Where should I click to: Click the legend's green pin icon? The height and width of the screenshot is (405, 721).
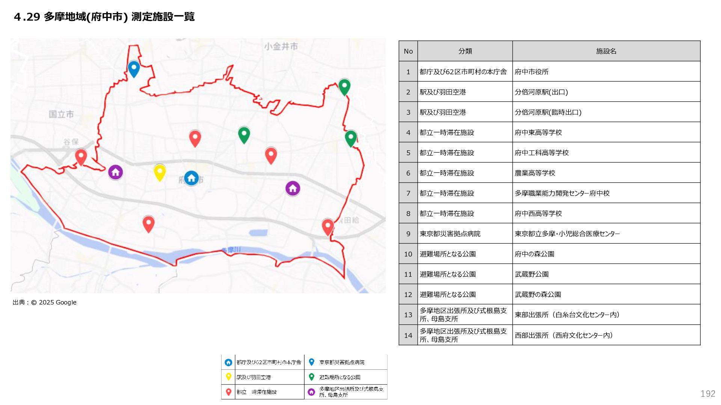point(311,377)
